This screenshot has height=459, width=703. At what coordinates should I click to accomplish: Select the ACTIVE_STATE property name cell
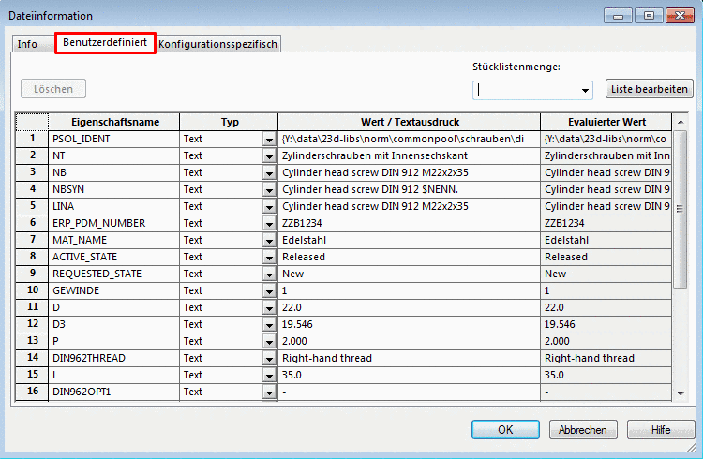click(x=113, y=257)
